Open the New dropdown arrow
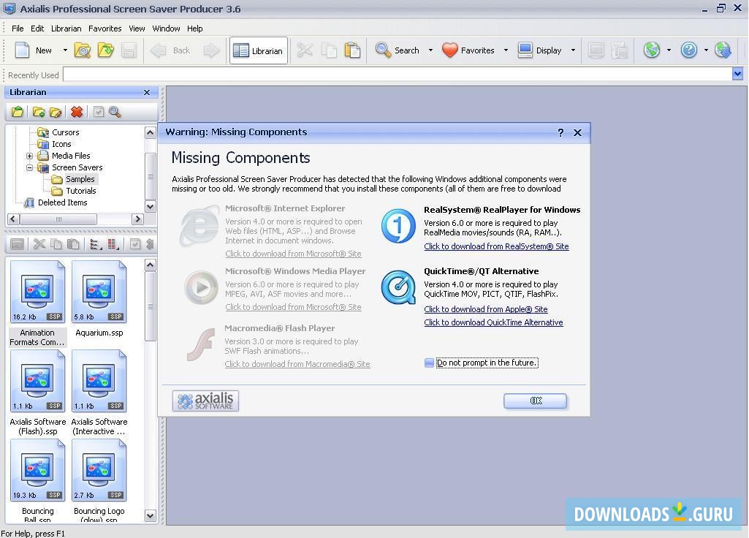749x538 pixels. [65, 50]
